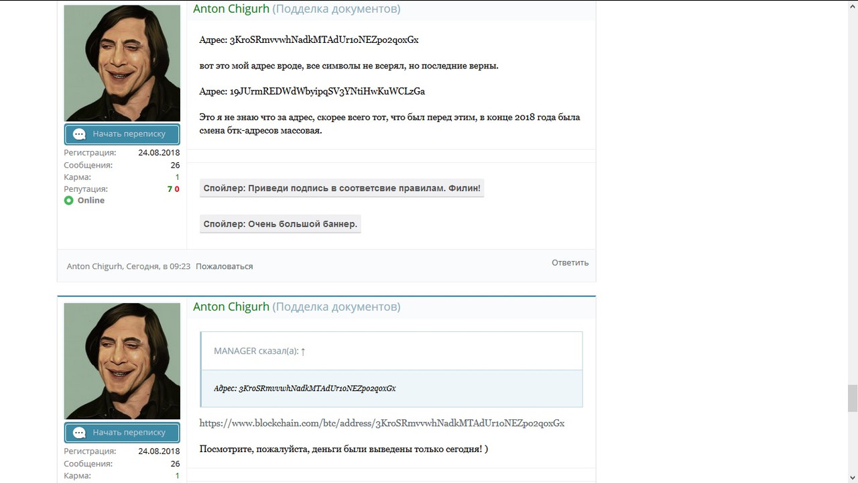Click first post's 'Начать переписку' button
The width and height of the screenshot is (858, 483).
click(122, 134)
